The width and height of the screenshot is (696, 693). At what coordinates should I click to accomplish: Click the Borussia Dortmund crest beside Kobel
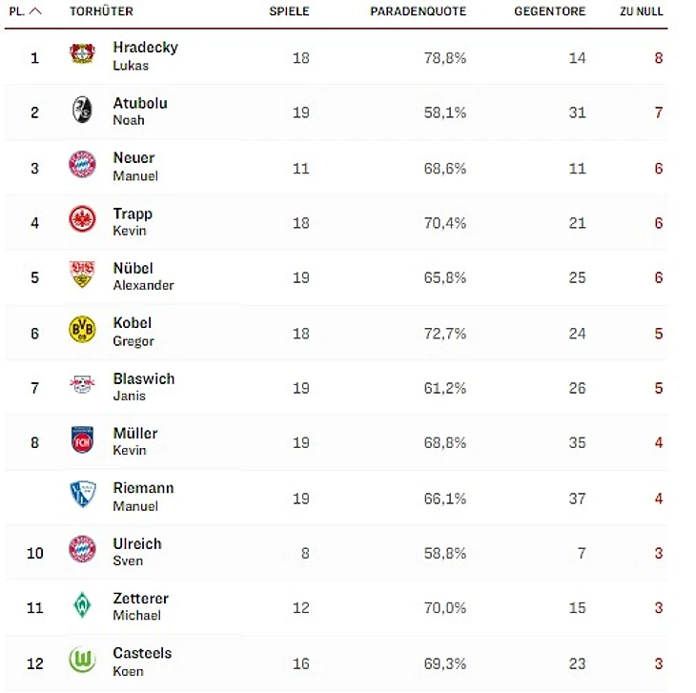(x=82, y=330)
